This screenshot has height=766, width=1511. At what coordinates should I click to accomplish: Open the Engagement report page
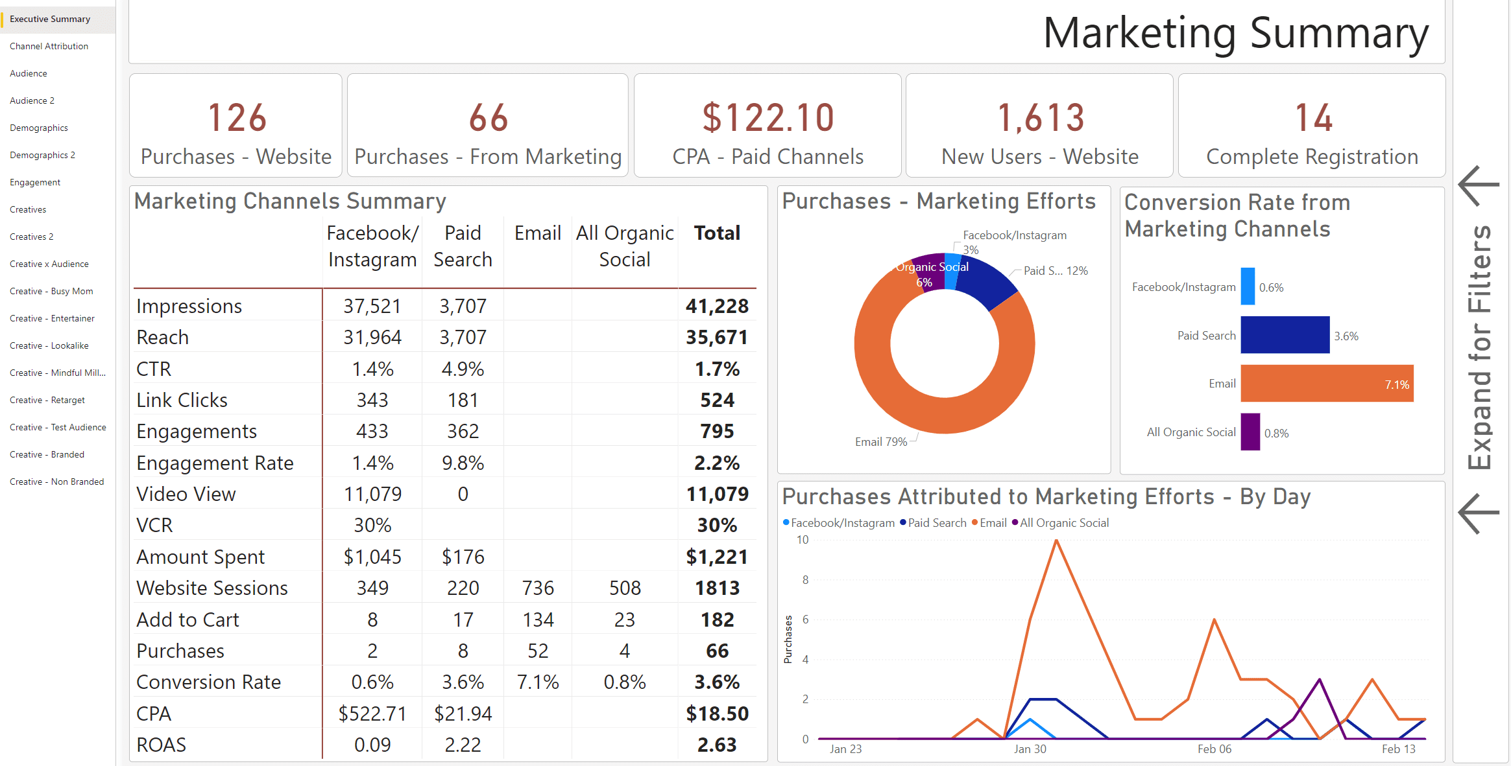pyautogui.click(x=34, y=182)
